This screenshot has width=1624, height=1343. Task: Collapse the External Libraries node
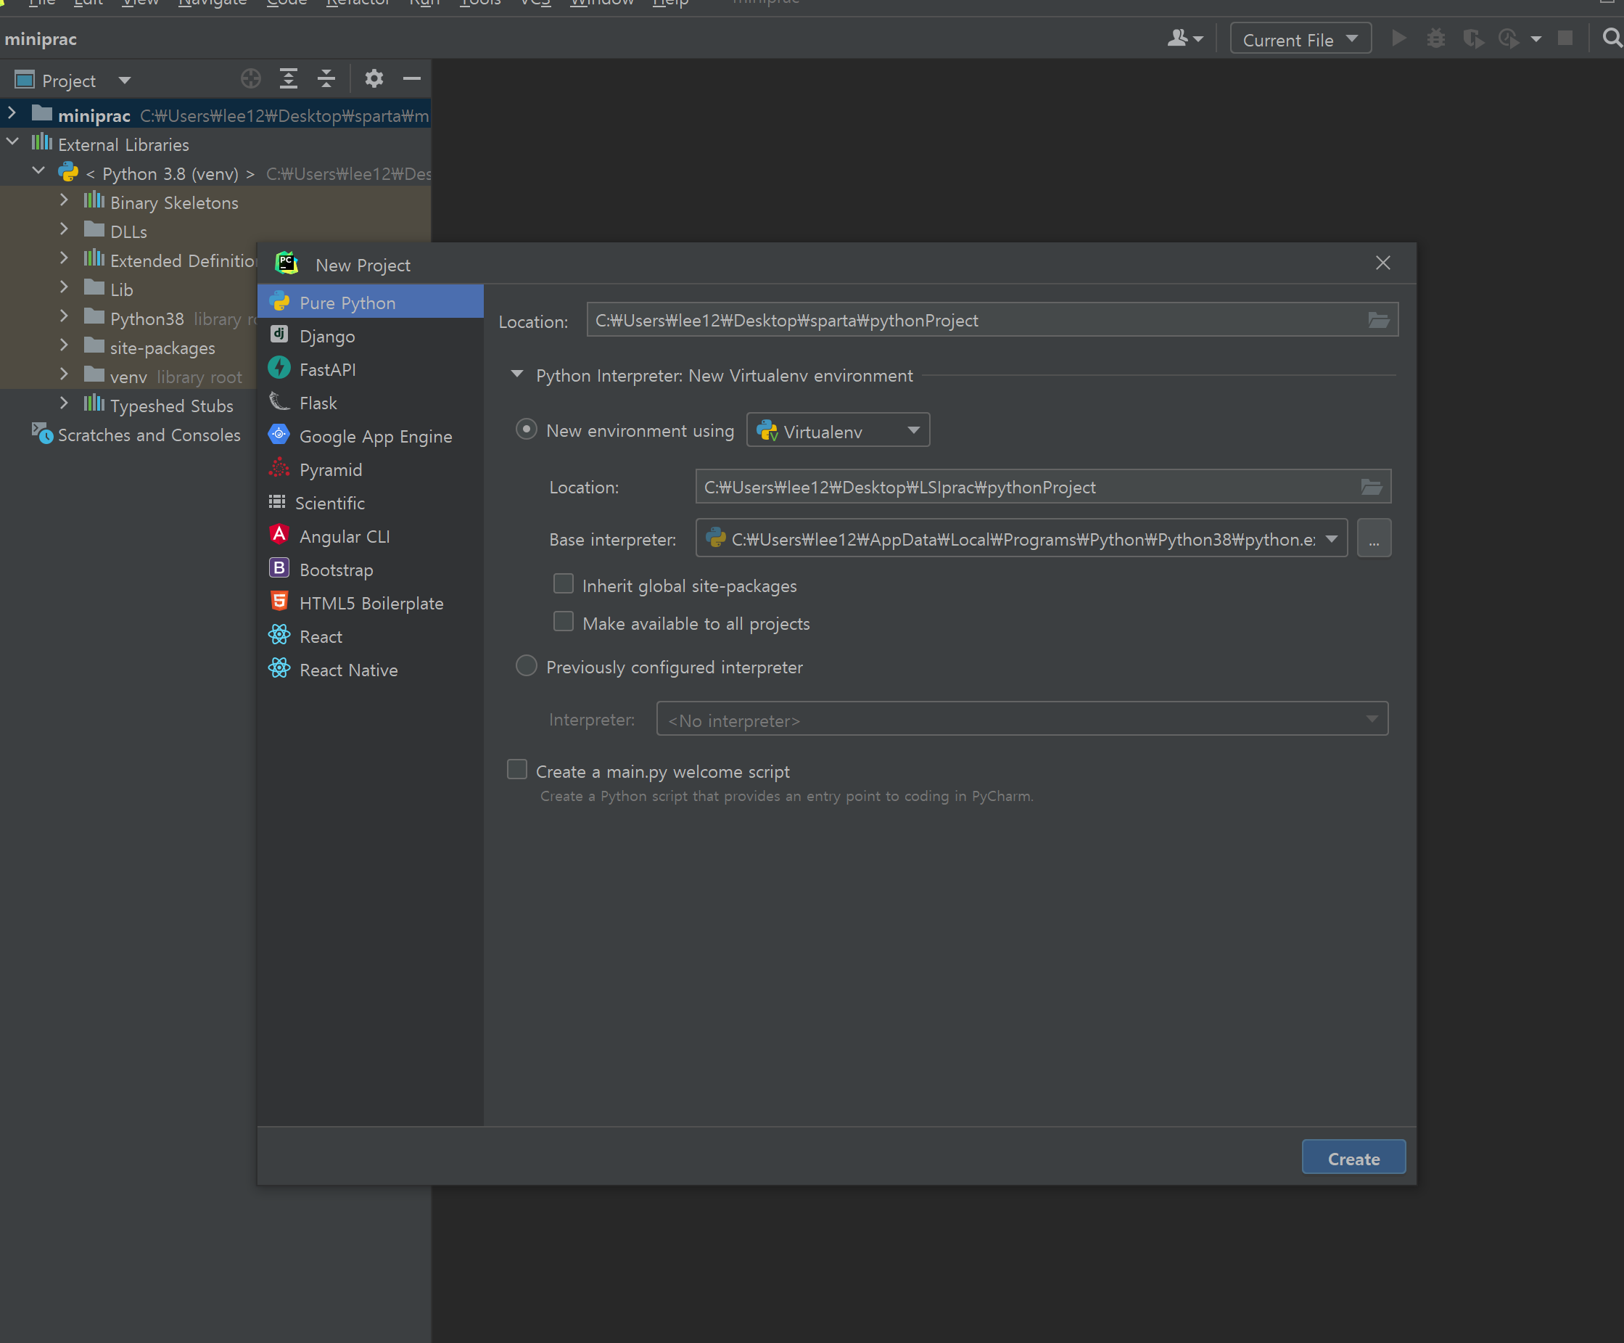click(13, 142)
